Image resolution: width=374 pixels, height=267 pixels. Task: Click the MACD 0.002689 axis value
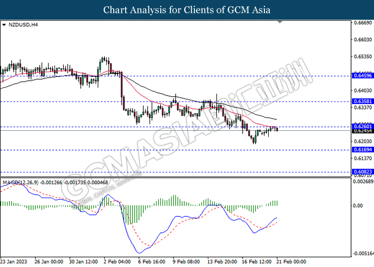point(363,182)
